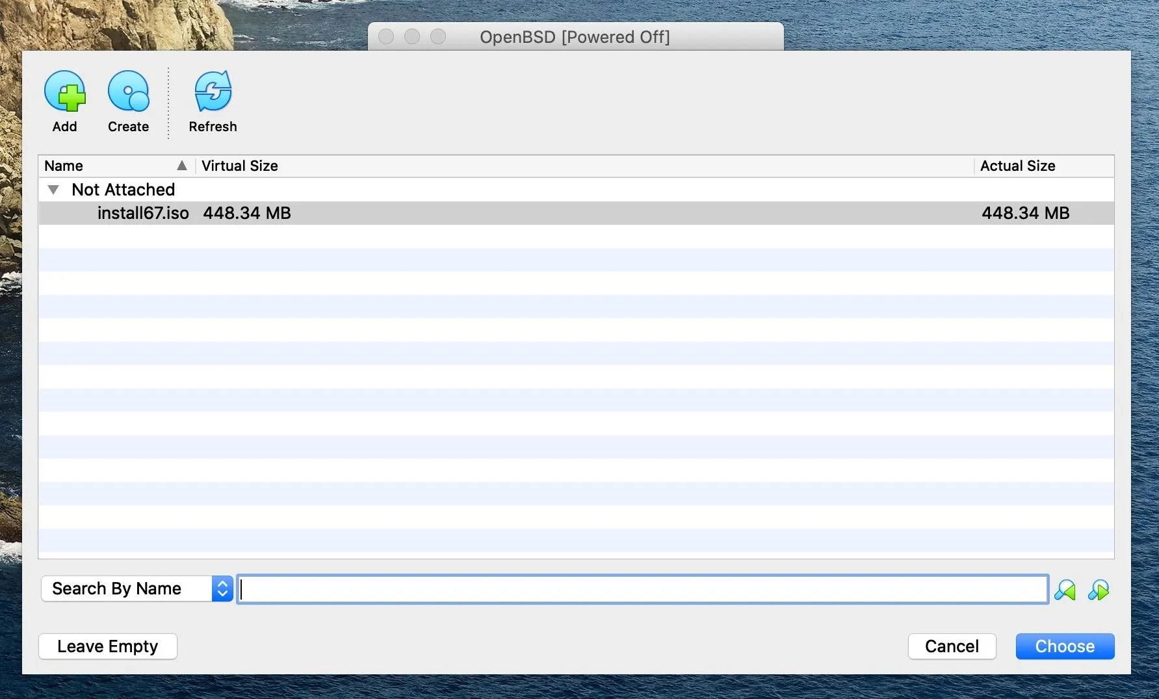The width and height of the screenshot is (1159, 699).
Task: Sort by the Actual Size column header
Action: 1044,166
